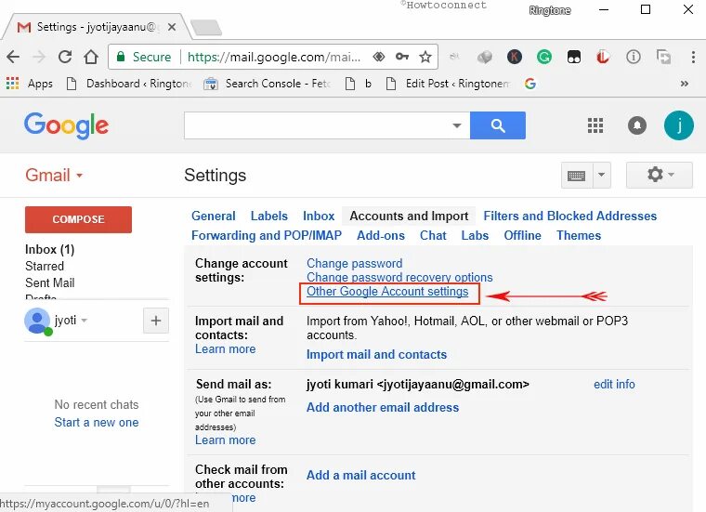The height and width of the screenshot is (512, 706).
Task: Click the Google logo
Action: click(x=66, y=125)
